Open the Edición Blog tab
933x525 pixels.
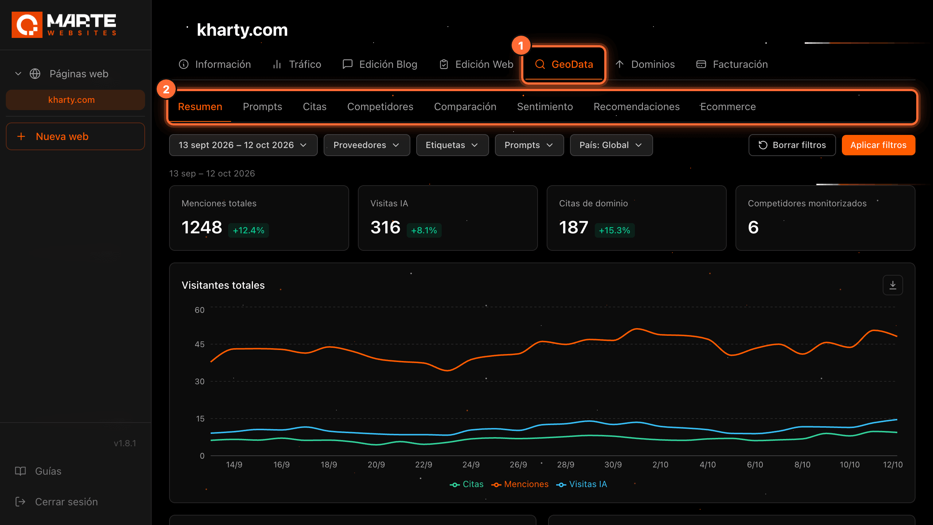[x=380, y=65]
